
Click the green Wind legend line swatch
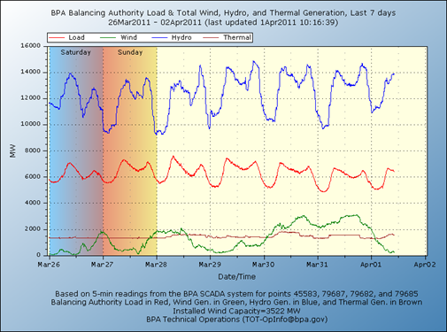coord(108,38)
